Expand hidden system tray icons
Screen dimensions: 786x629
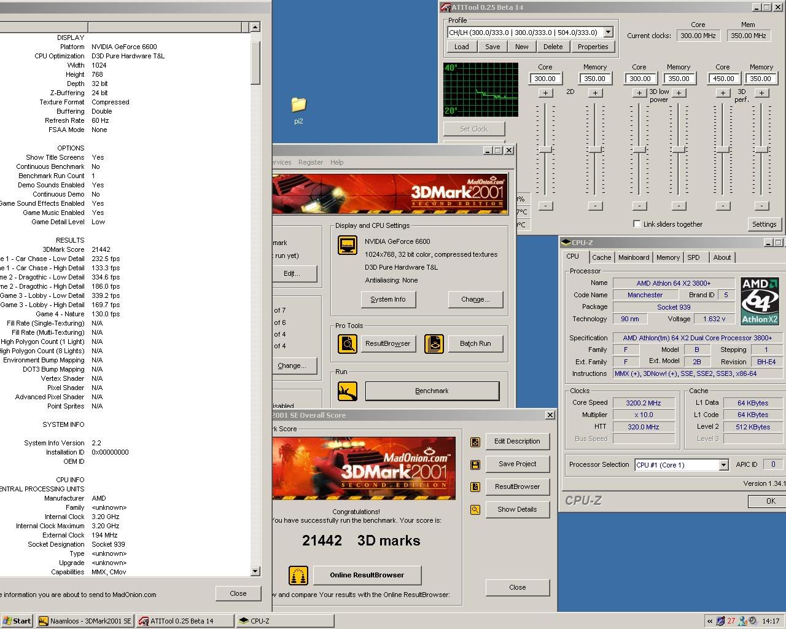point(710,621)
